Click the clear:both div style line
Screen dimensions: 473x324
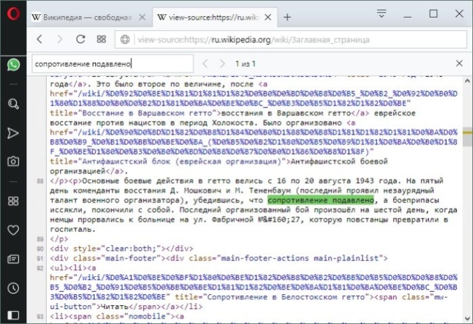(122, 248)
